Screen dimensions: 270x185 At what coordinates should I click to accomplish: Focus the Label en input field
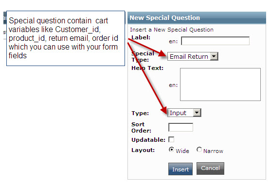(x=215, y=41)
